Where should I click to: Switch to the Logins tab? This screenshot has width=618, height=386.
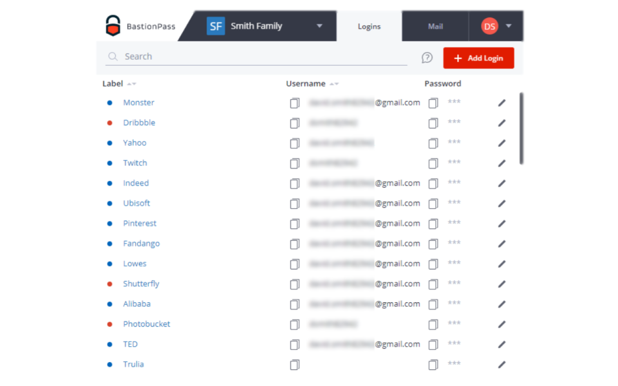click(369, 26)
